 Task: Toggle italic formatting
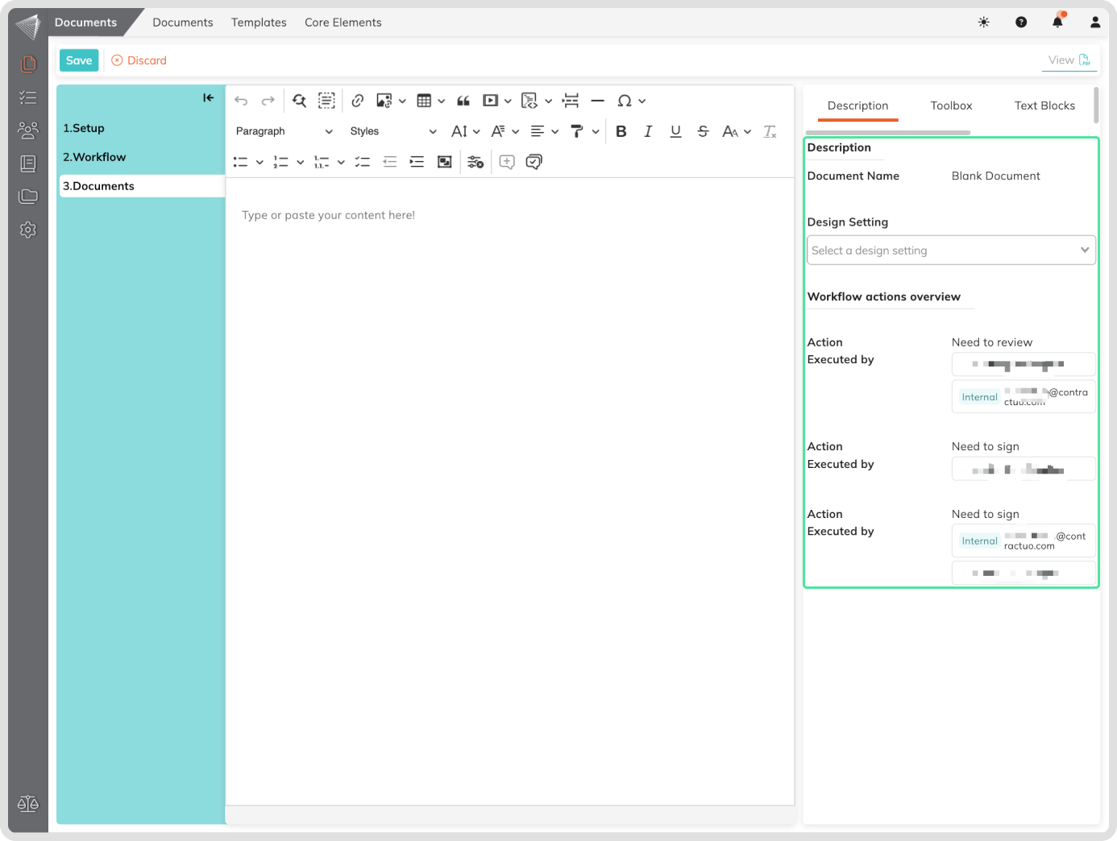click(648, 131)
